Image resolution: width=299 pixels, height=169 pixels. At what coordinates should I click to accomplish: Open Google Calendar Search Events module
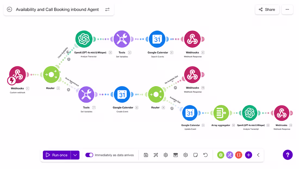coord(157,39)
